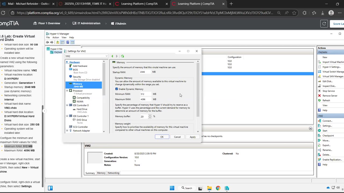Click the Up One Level toolbar icon
344x193 pixels.
pyautogui.click(x=58, y=42)
